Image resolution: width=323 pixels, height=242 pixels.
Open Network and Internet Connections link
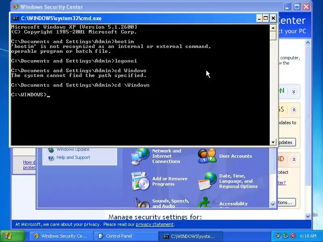tap(166, 156)
